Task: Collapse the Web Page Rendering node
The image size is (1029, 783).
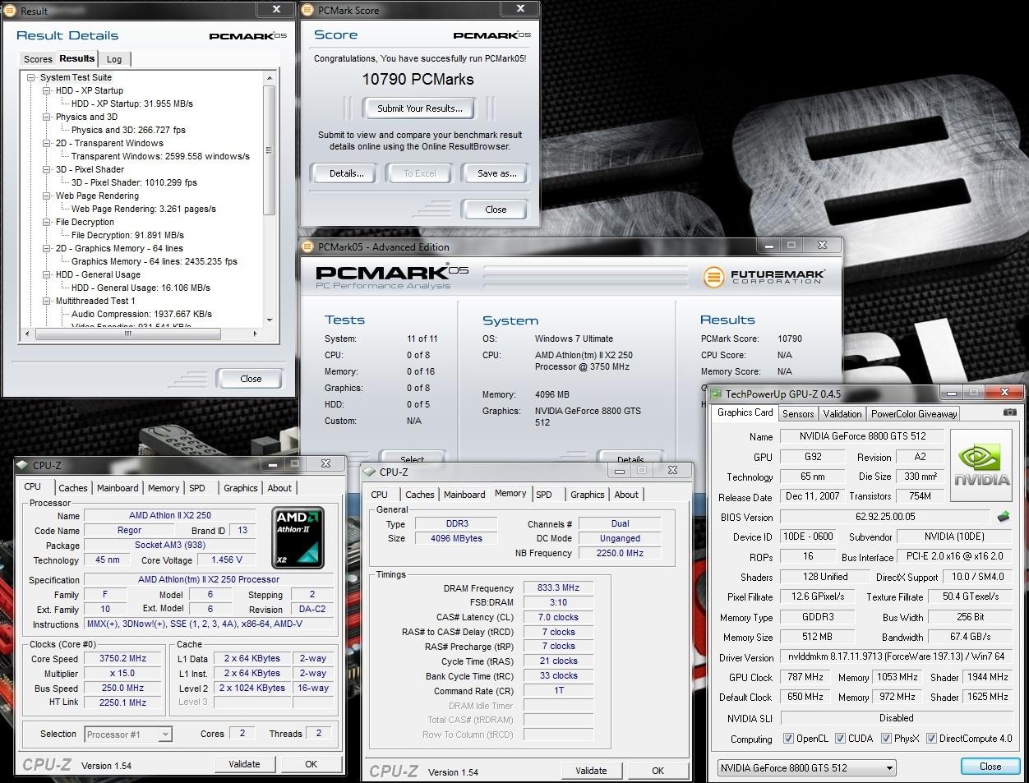Action: [x=47, y=196]
